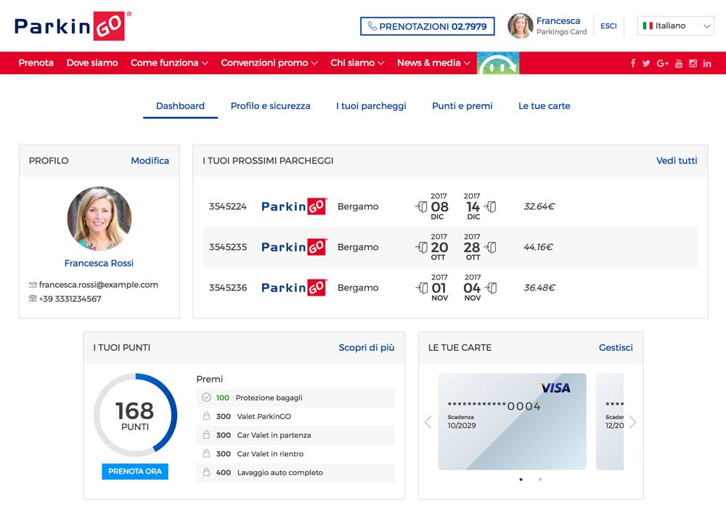Screen dimensions: 726x523
Task: Click the Google Plus icon
Action: point(662,63)
